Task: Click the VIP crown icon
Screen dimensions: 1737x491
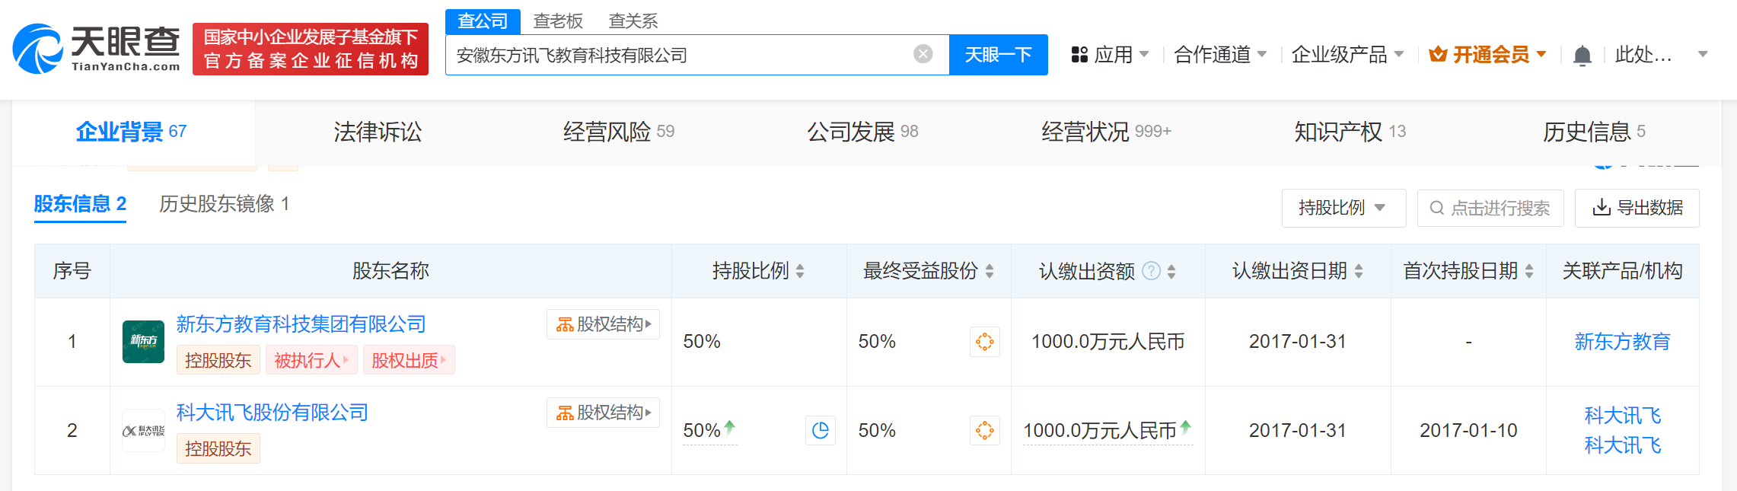Action: [1438, 55]
